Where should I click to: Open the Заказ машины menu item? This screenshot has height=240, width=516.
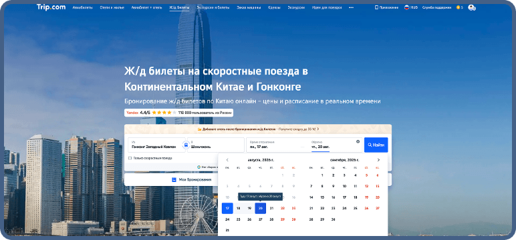[249, 7]
